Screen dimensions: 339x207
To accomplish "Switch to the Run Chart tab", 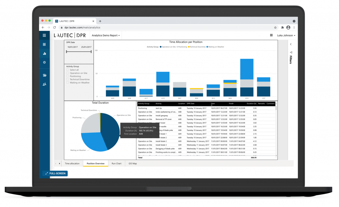I will click(x=117, y=163).
